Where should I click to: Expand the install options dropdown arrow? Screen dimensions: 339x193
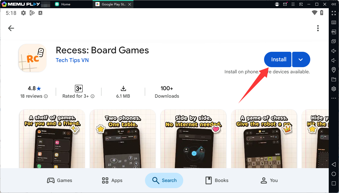pos(301,59)
